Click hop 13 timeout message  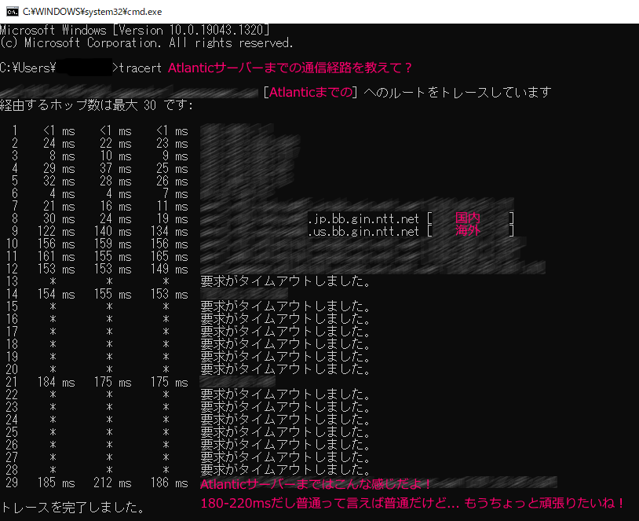coord(285,281)
